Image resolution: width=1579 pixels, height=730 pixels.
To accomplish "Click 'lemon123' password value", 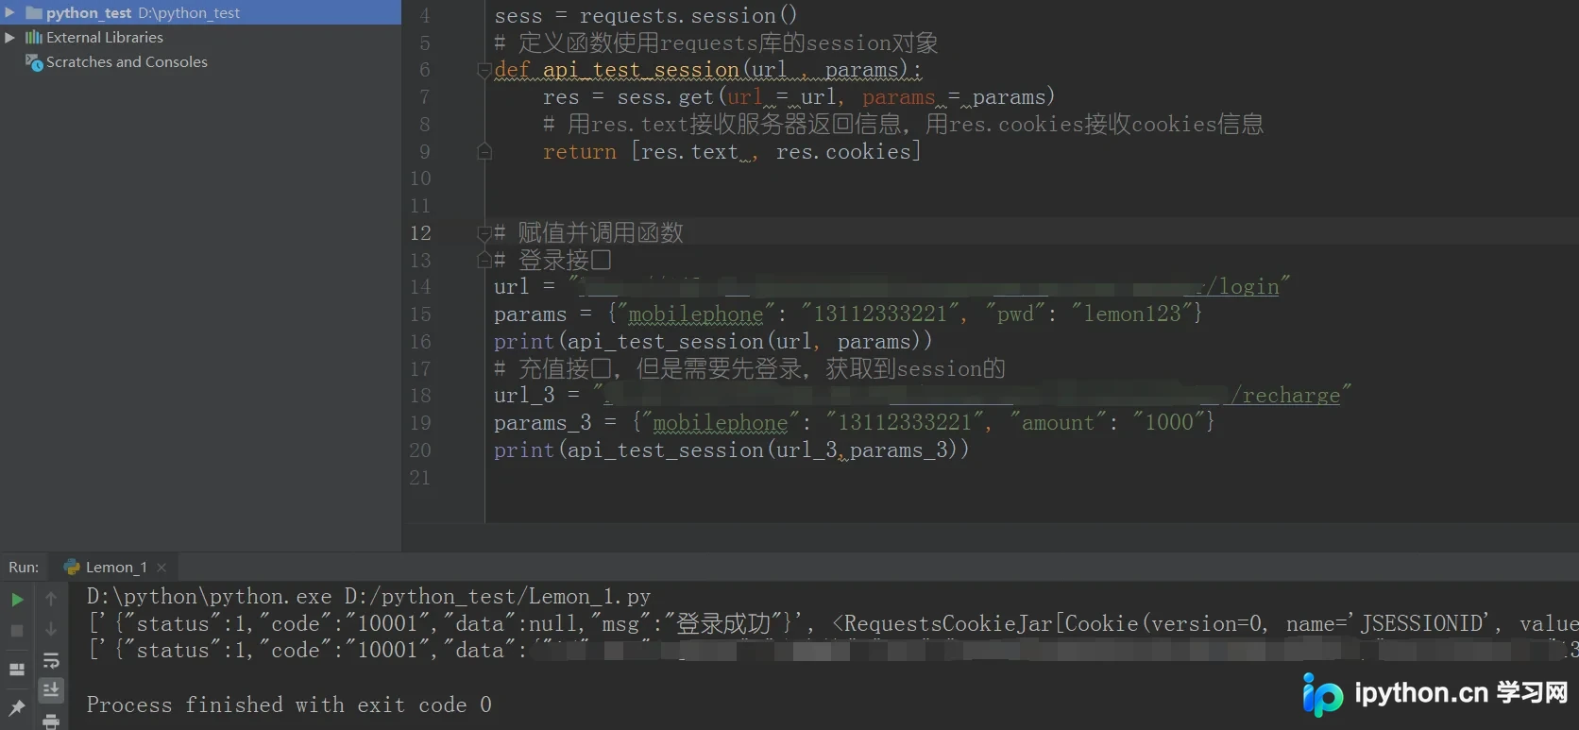I will (1131, 314).
